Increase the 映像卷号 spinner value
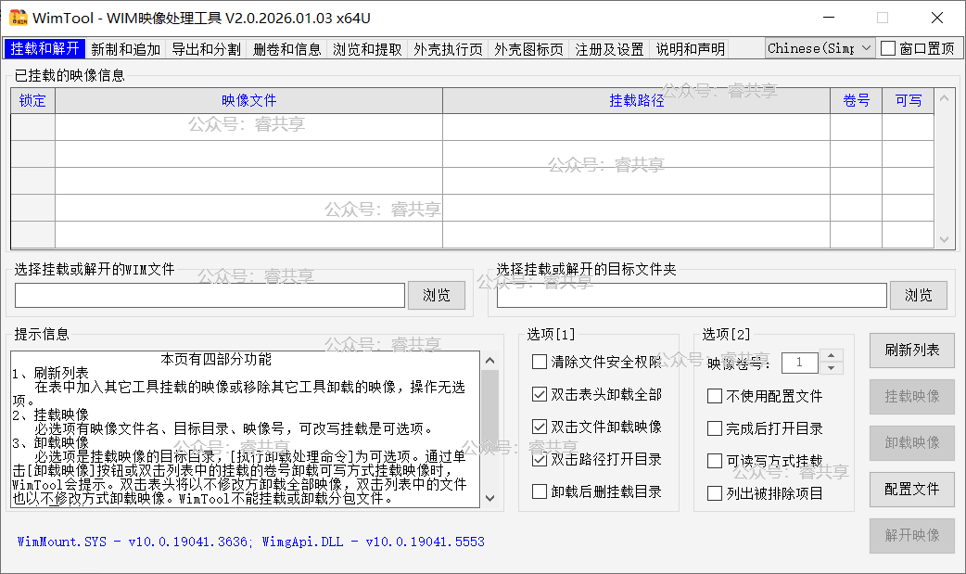The image size is (966, 574). 832,356
